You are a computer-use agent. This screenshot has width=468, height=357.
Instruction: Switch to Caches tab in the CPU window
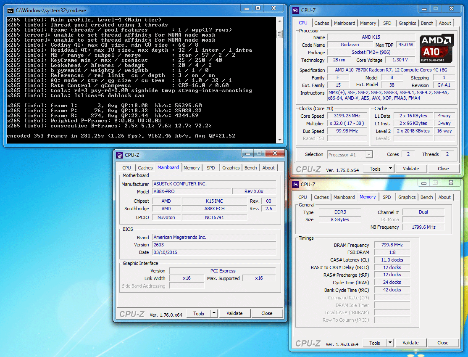point(321,23)
